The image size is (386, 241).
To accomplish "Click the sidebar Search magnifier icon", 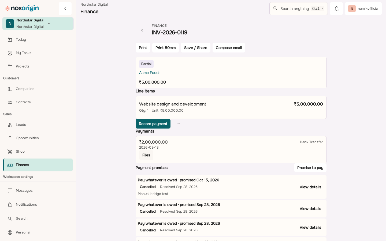I will pos(10,219).
